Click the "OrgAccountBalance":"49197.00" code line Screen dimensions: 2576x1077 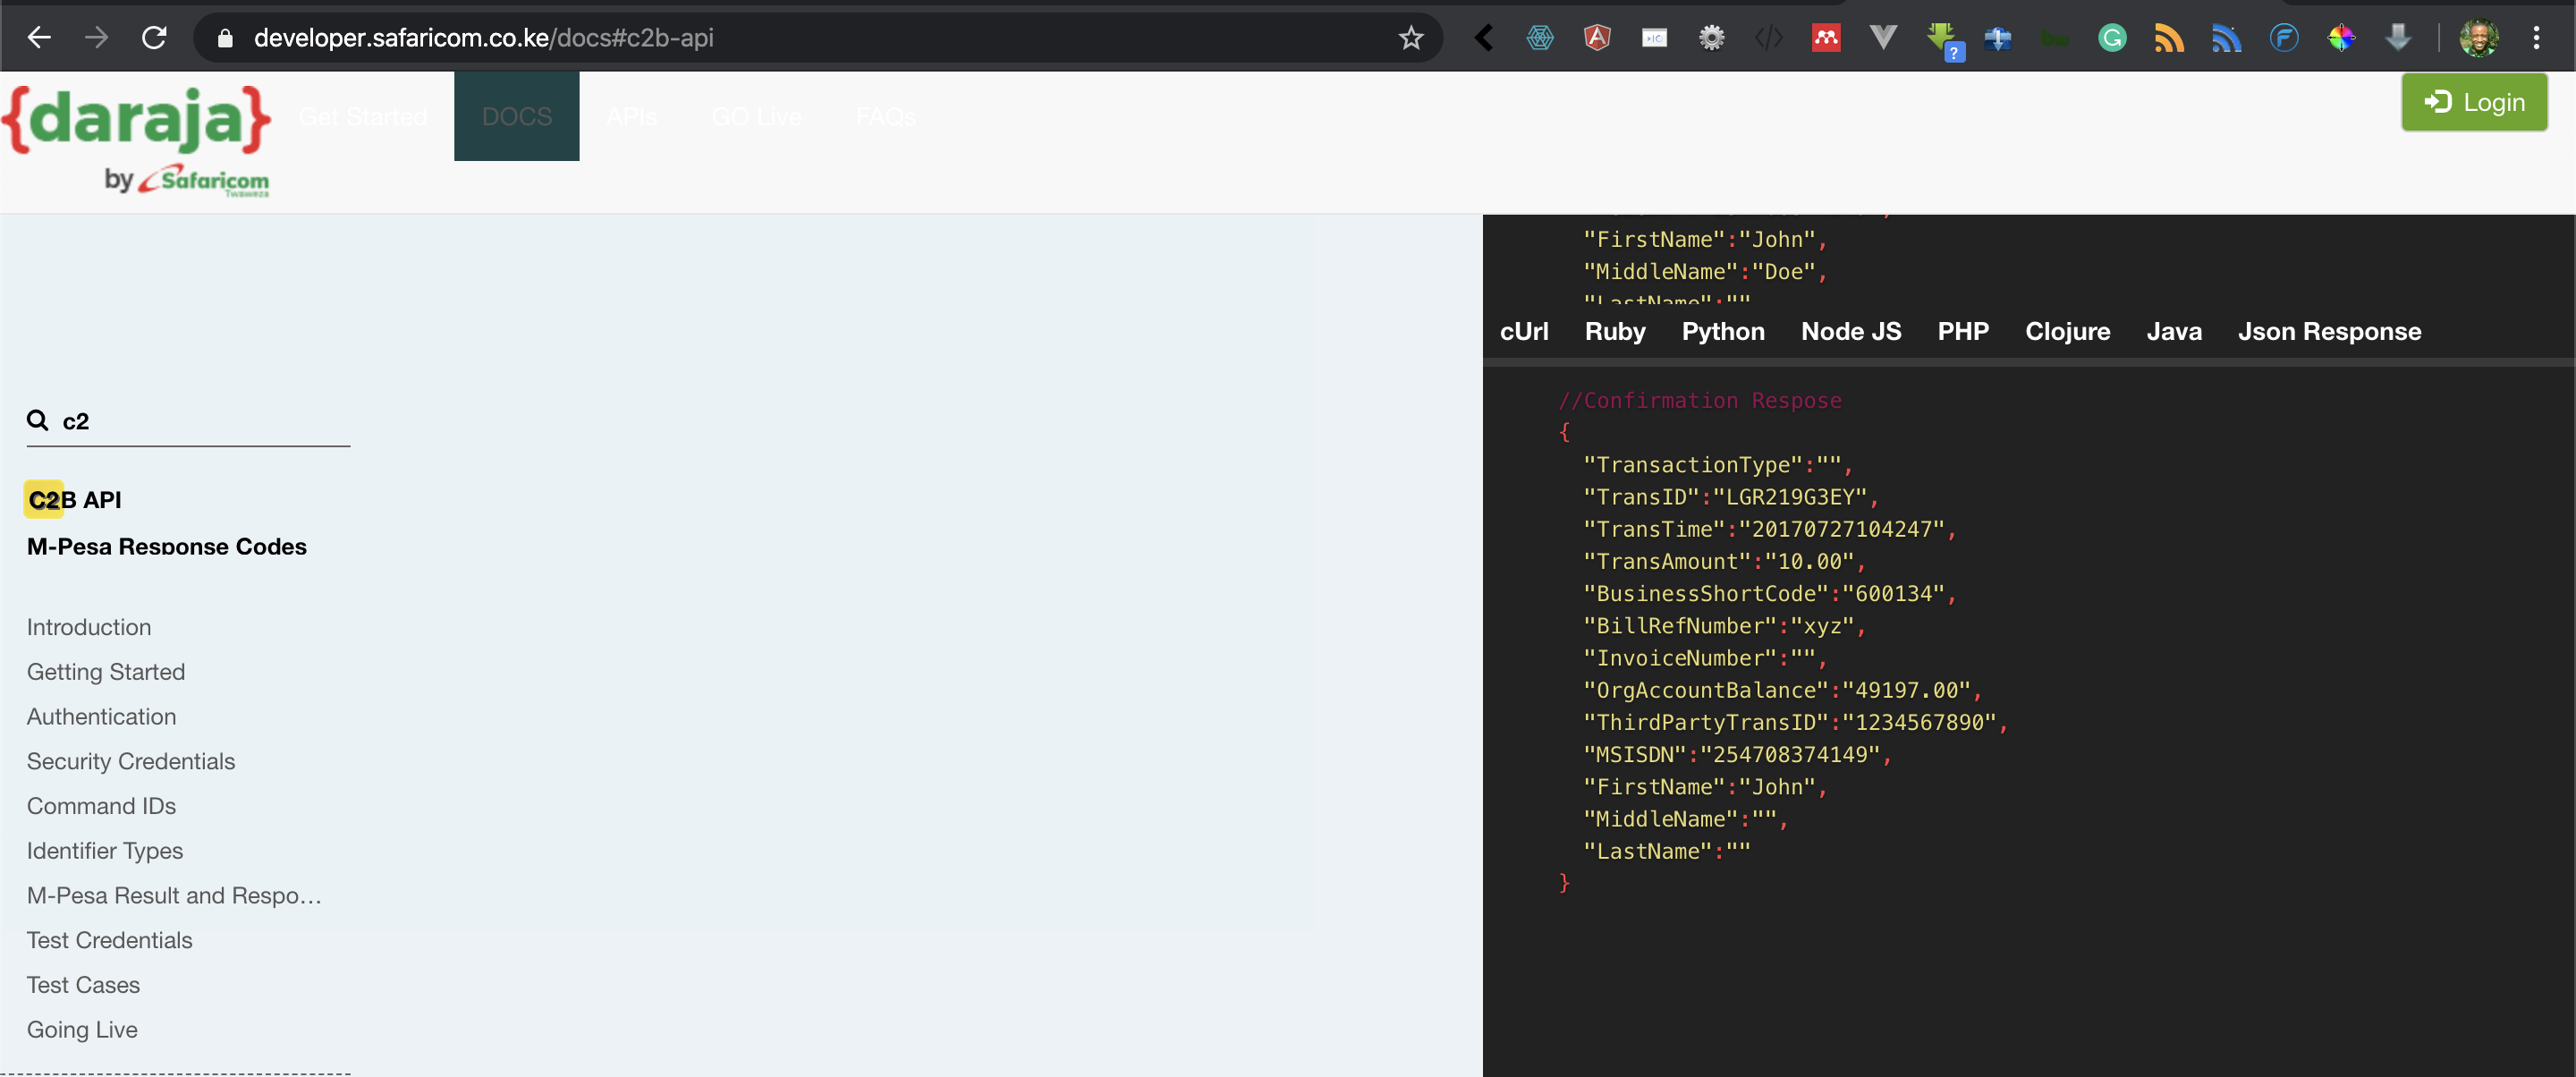pos(1782,690)
